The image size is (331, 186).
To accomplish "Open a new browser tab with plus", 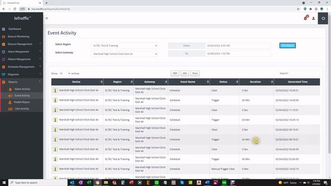I will tap(47, 3).
